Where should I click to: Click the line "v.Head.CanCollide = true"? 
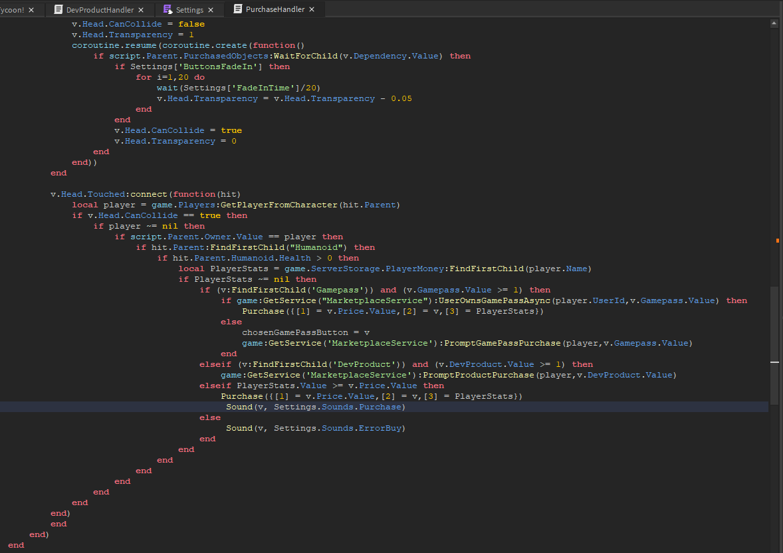pyautogui.click(x=178, y=130)
